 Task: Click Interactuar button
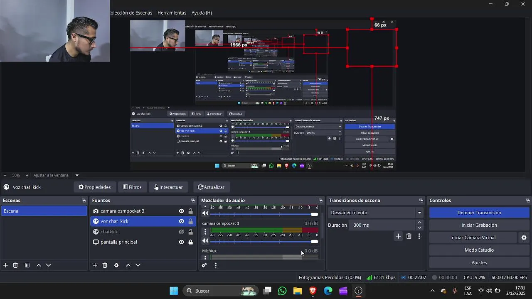(168, 187)
